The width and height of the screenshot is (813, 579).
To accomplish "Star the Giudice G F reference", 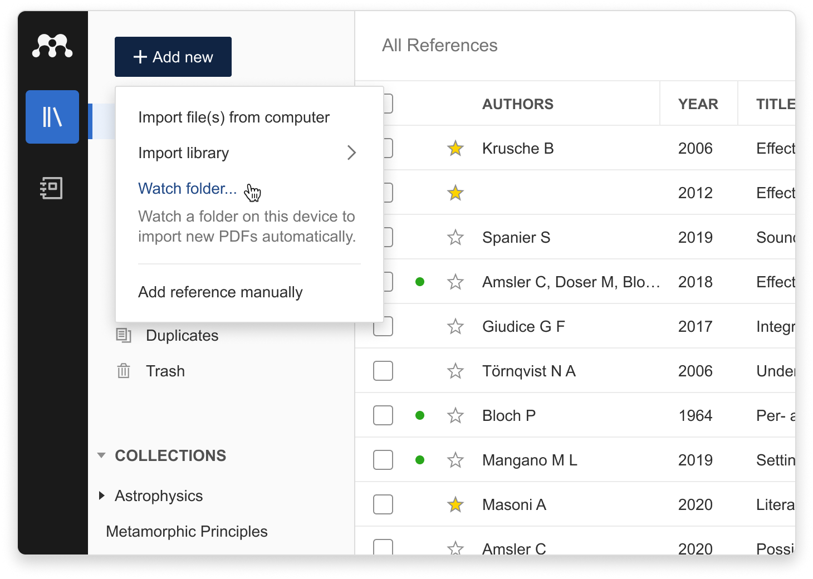I will pos(456,327).
